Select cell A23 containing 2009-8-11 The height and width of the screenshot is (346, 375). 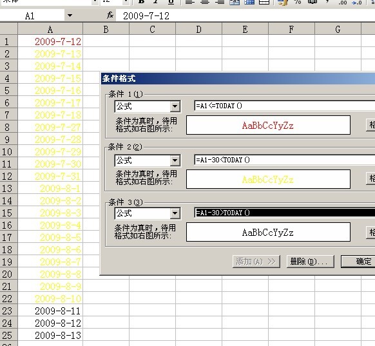tap(50, 311)
